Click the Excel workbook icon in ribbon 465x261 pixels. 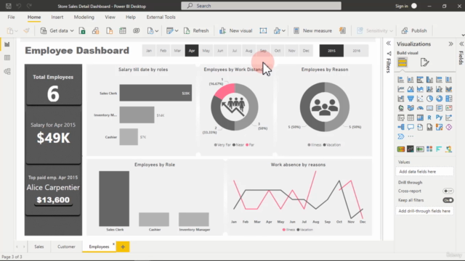coord(82,30)
